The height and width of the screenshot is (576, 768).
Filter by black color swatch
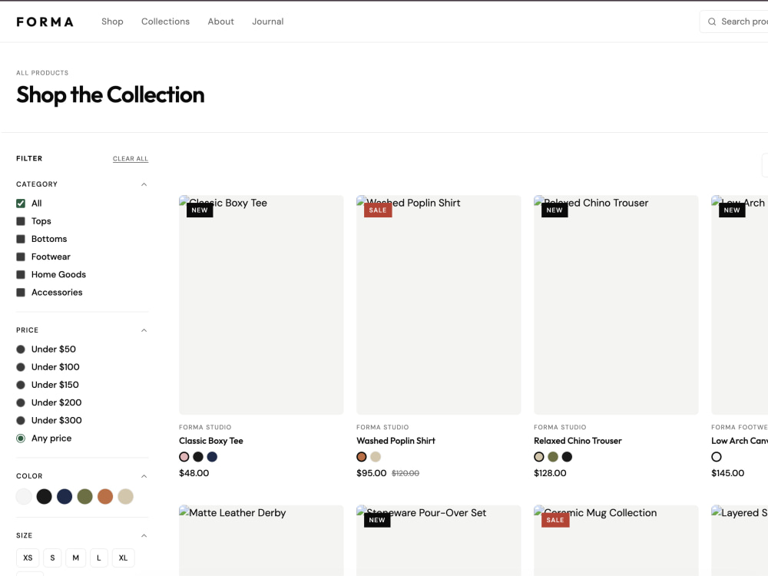(44, 496)
